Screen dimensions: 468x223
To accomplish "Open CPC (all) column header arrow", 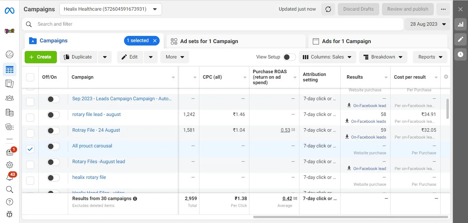I will pos(245,78).
